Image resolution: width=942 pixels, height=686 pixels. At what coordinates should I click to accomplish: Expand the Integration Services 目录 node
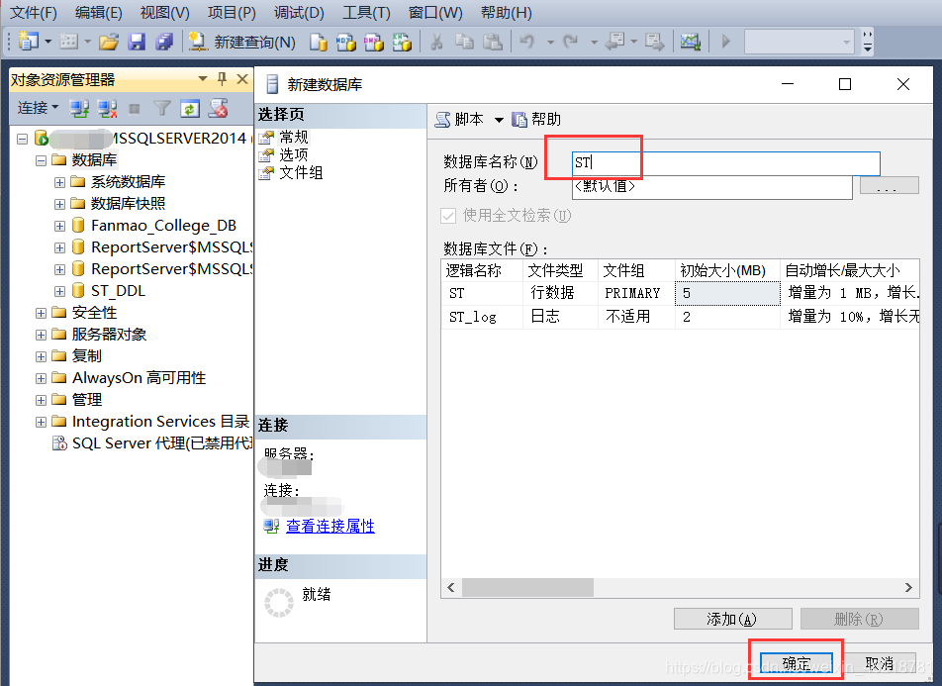[41, 422]
